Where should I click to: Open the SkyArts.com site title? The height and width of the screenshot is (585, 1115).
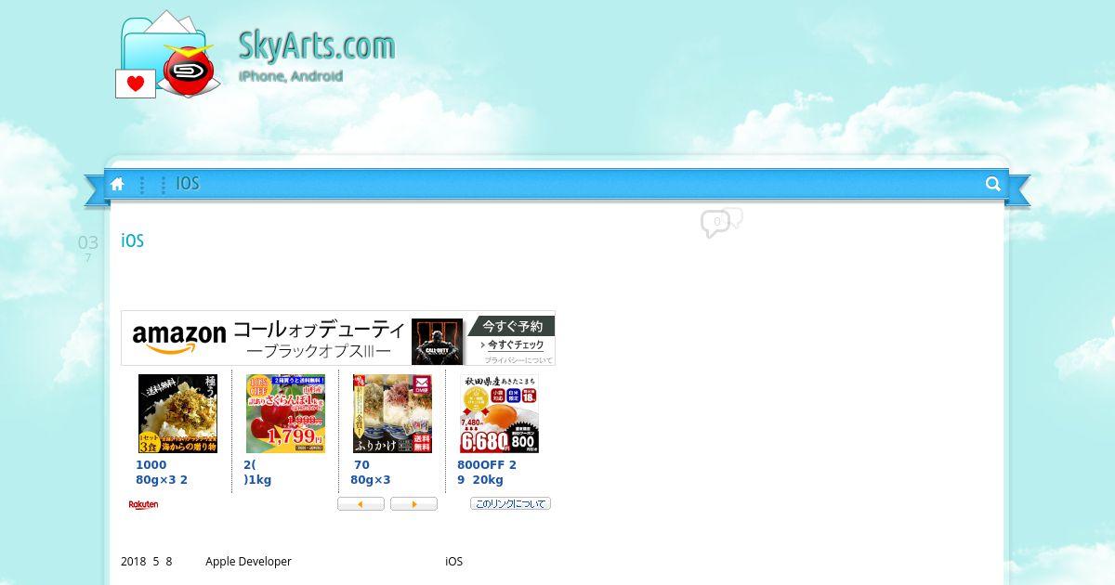(x=317, y=45)
